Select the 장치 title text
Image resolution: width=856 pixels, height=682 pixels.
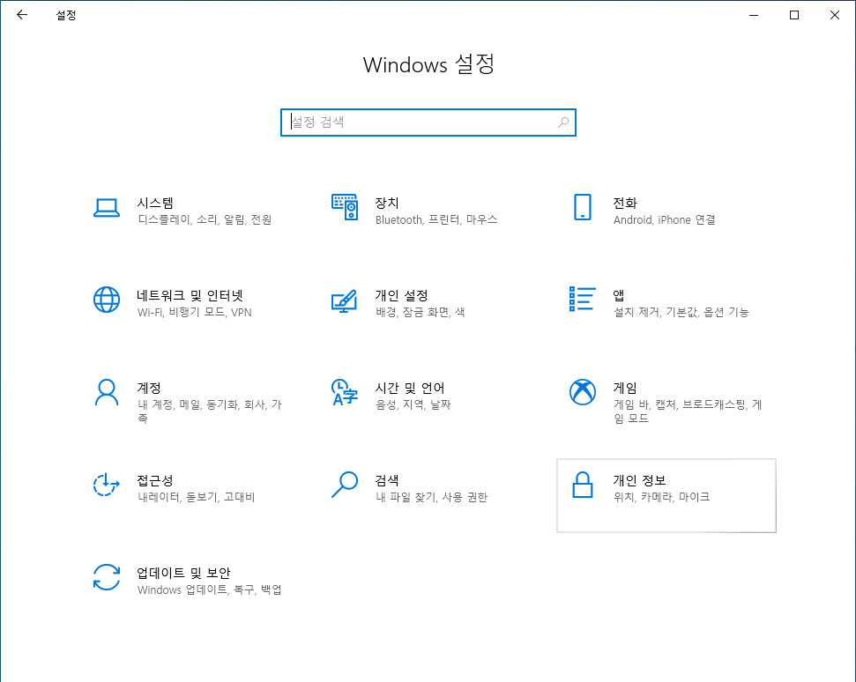point(387,203)
